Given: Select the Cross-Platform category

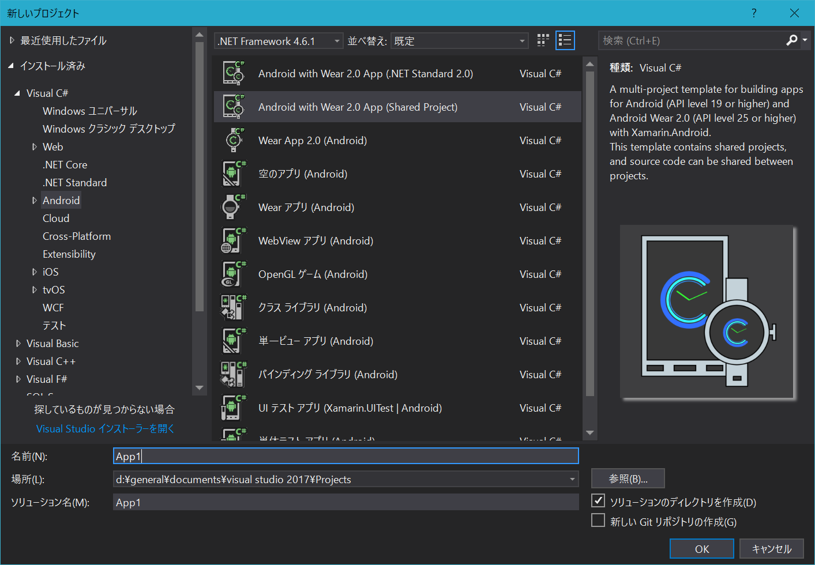Looking at the screenshot, I should (x=77, y=236).
